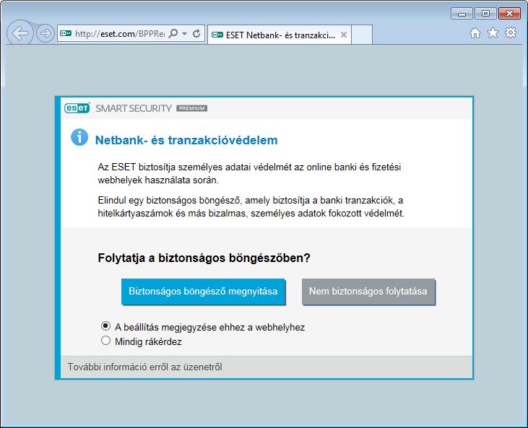Select the ESET Netbank- és tranzakci... tab
Image resolution: width=528 pixels, height=428 pixels.
point(279,35)
